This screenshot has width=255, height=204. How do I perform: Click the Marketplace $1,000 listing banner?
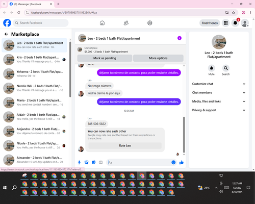click(130, 50)
